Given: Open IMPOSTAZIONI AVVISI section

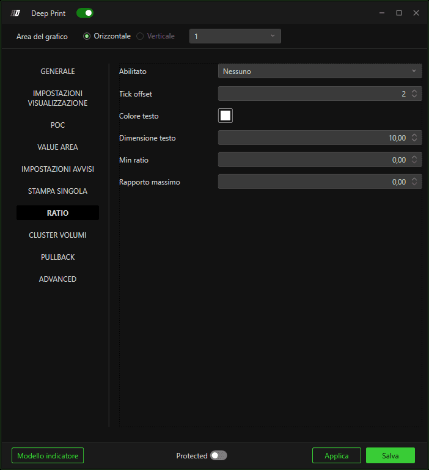Looking at the screenshot, I should [57, 169].
